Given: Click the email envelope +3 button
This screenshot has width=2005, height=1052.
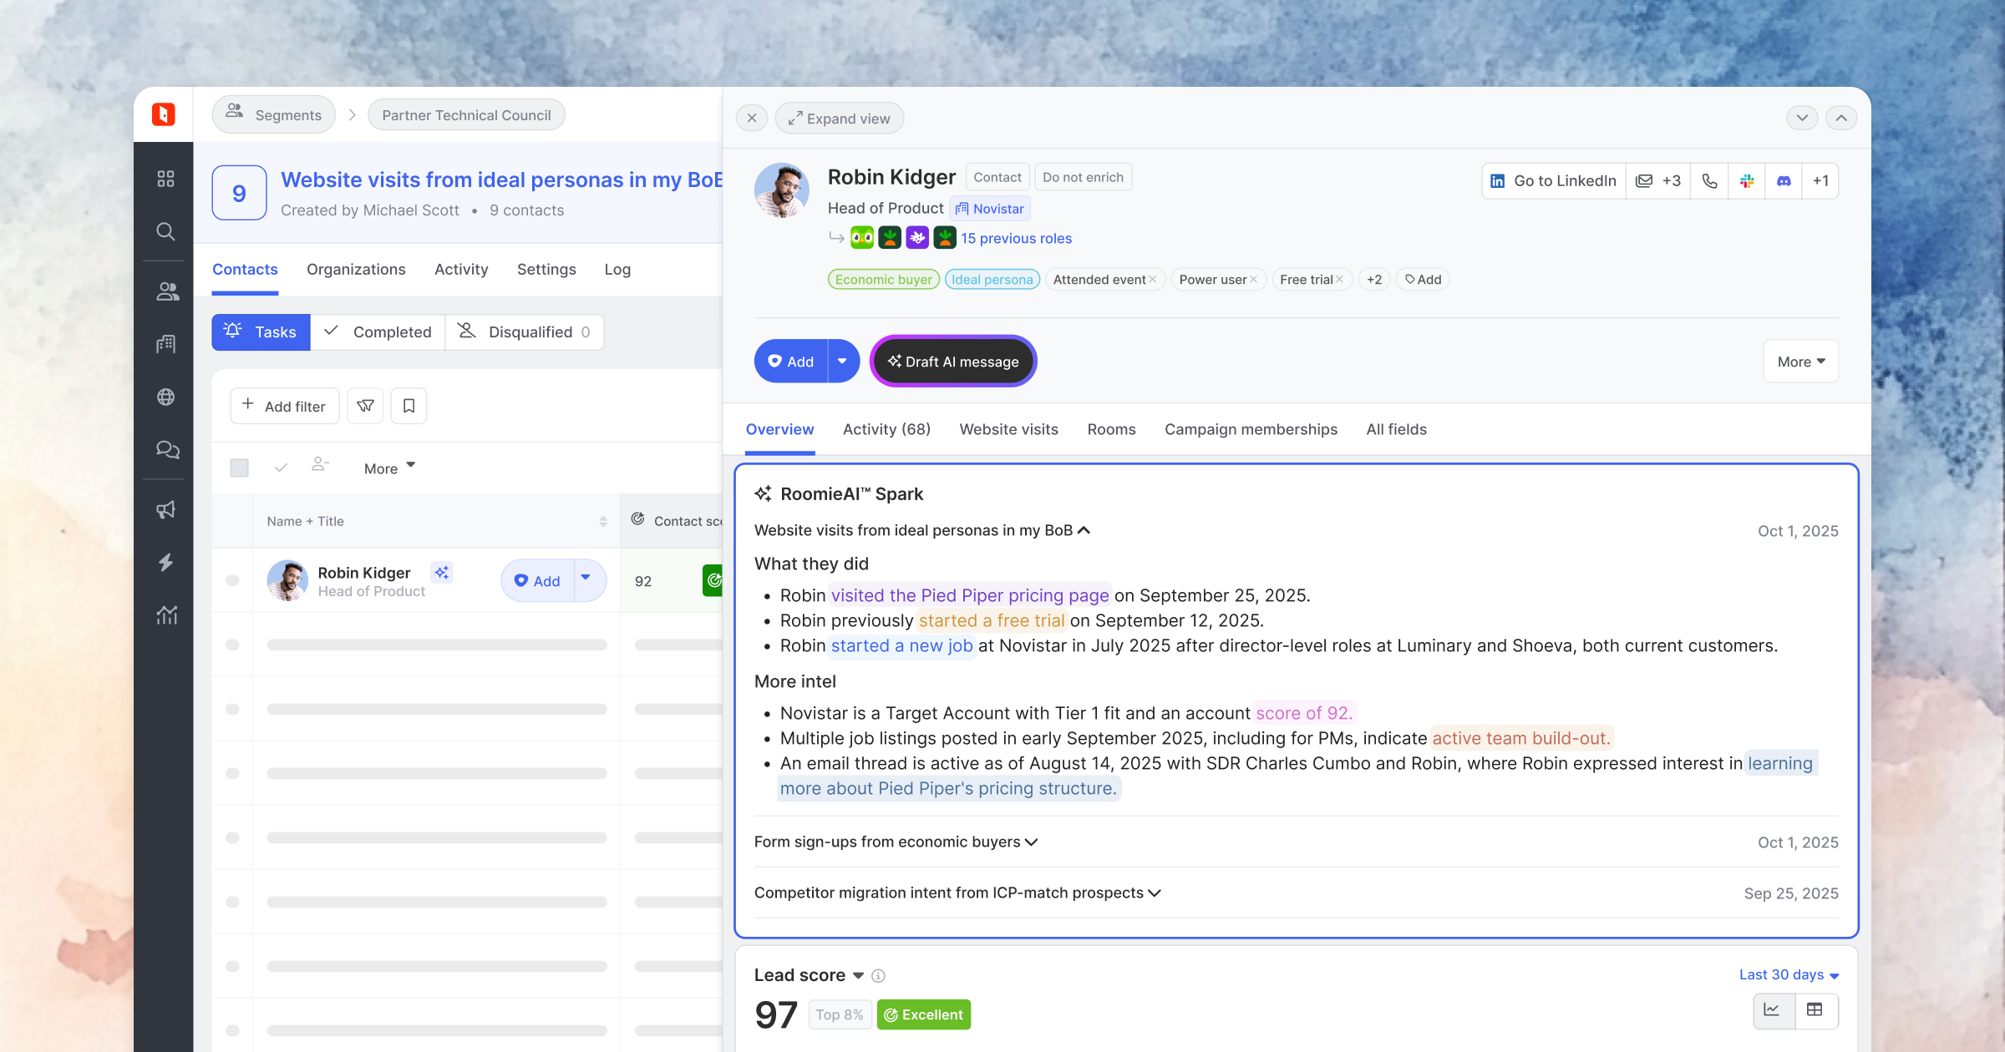Looking at the screenshot, I should [1658, 181].
